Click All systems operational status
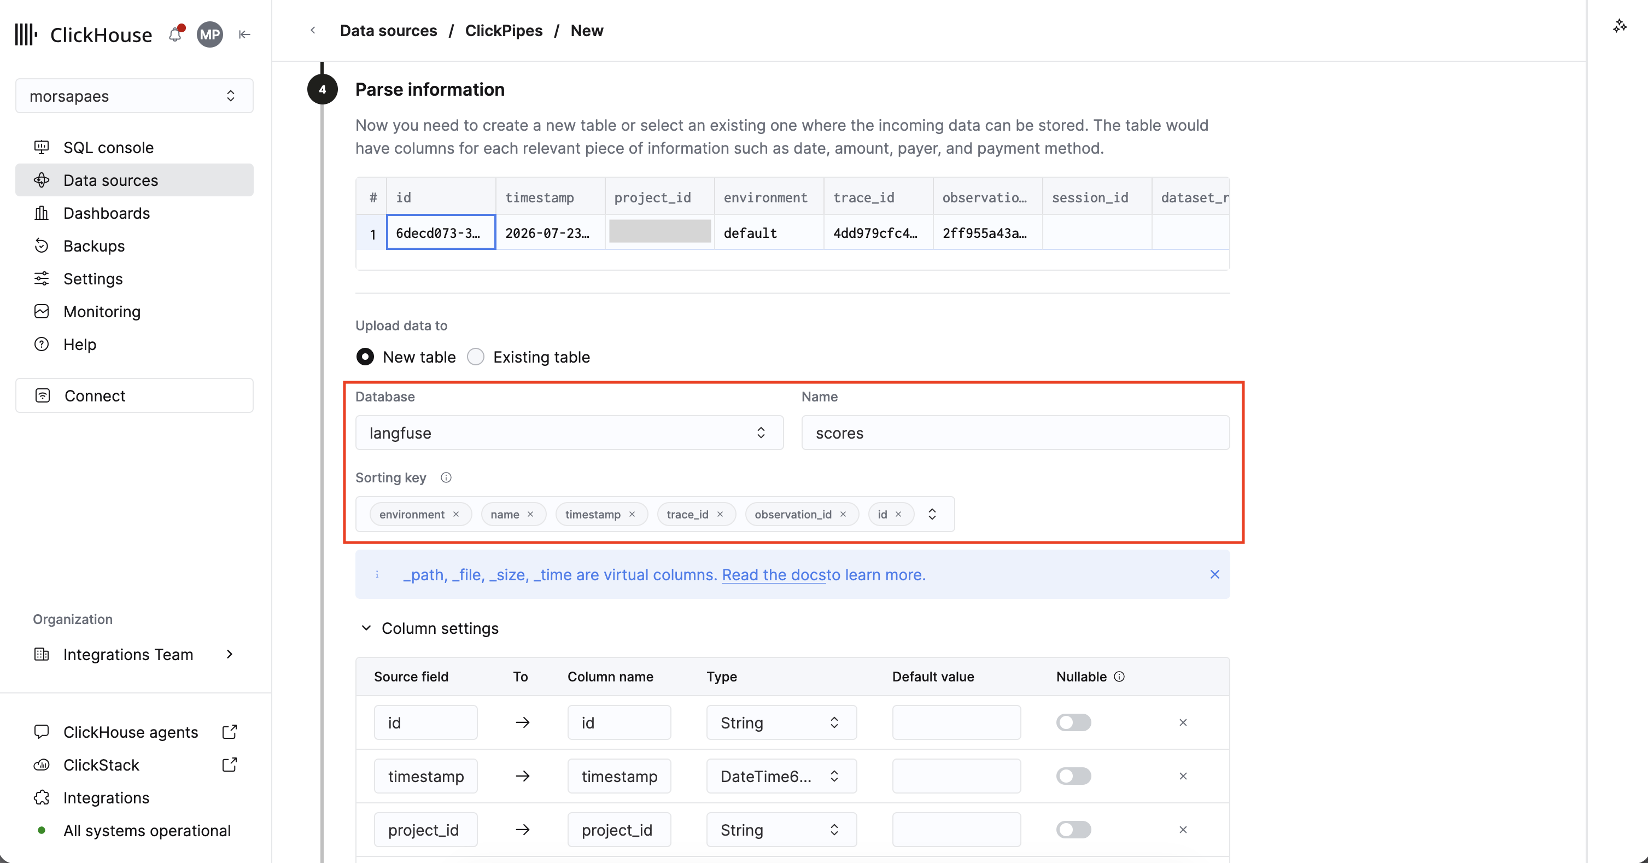Screen dimensions: 1648x863 [x=147, y=830]
